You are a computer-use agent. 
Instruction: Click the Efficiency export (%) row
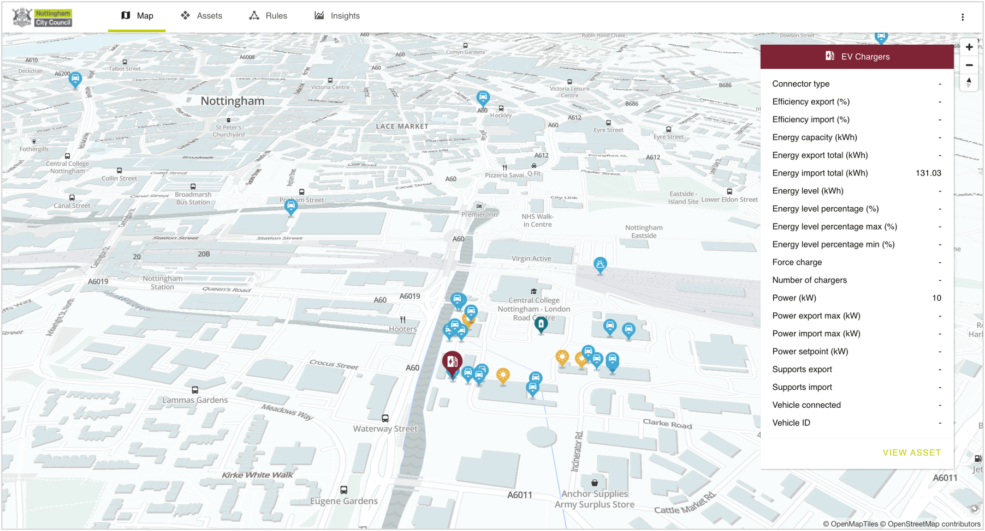click(x=857, y=102)
